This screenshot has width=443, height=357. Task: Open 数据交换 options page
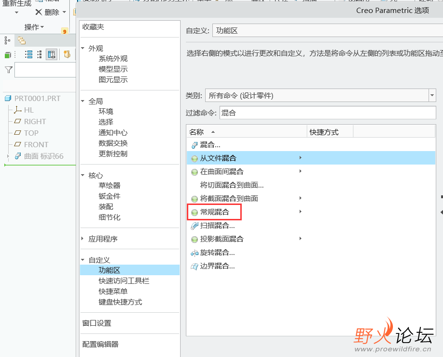(x=113, y=143)
